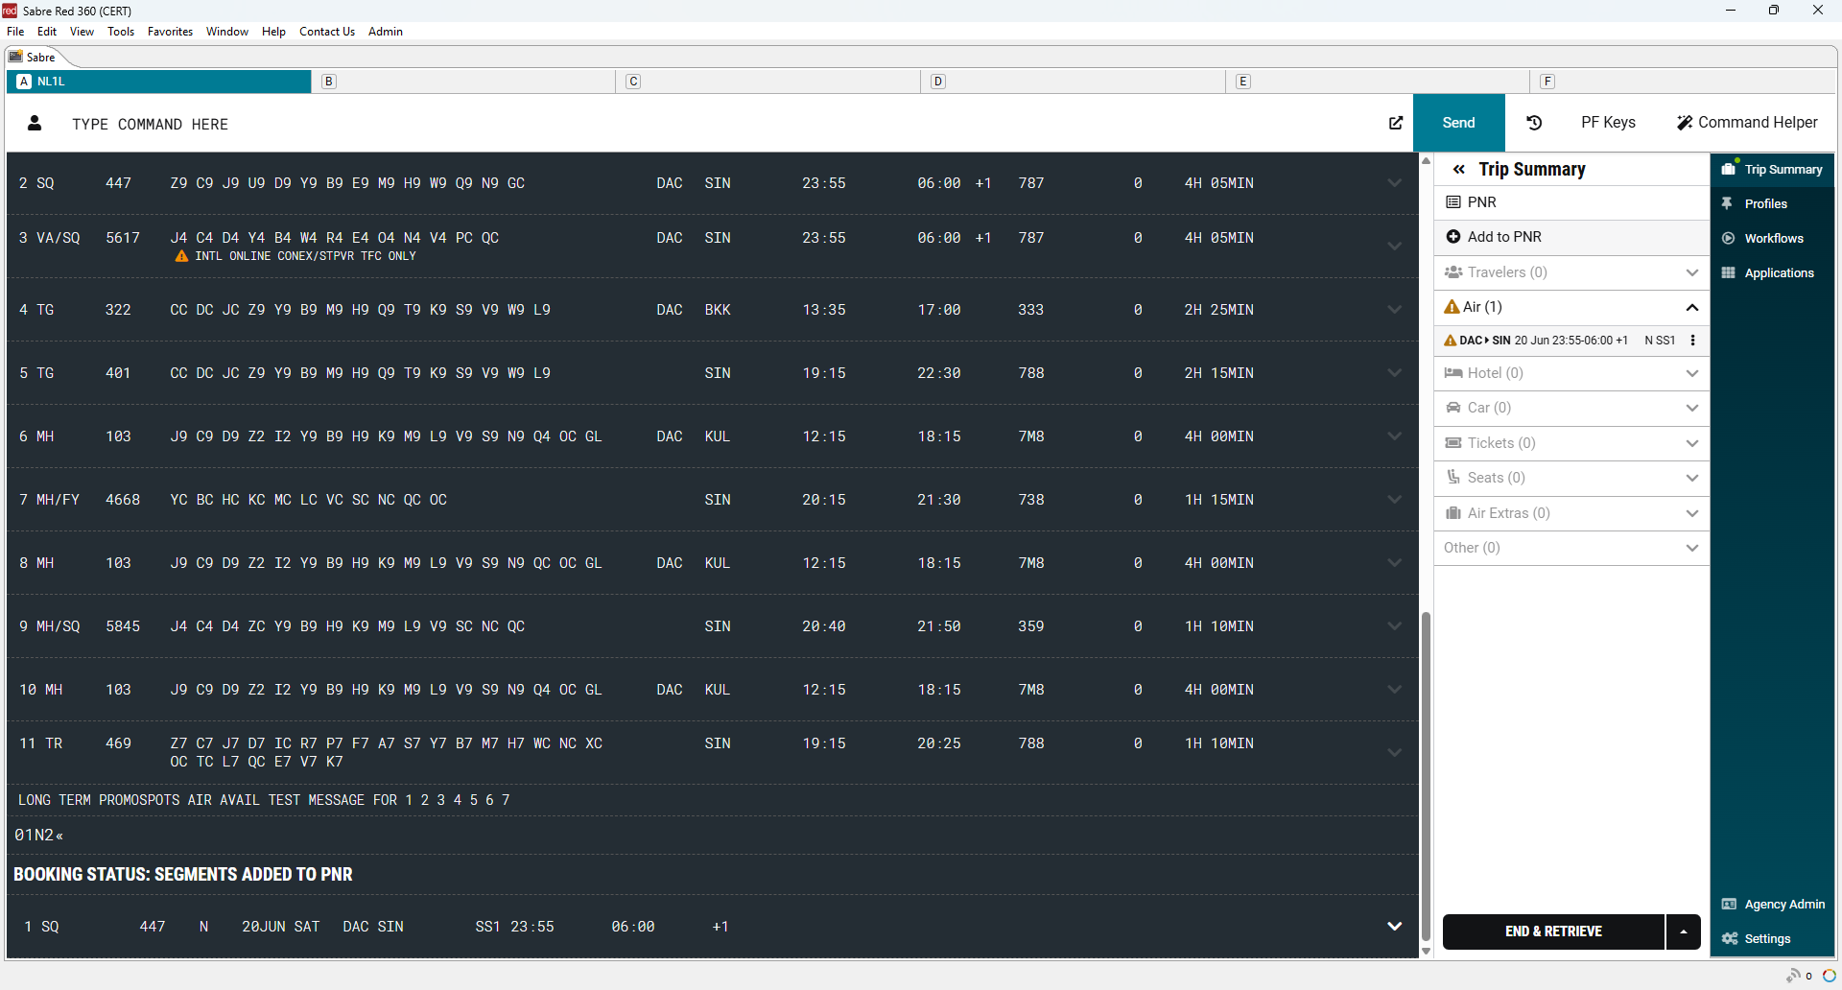Click the Add to PNR button
1842x990 pixels.
click(1503, 237)
